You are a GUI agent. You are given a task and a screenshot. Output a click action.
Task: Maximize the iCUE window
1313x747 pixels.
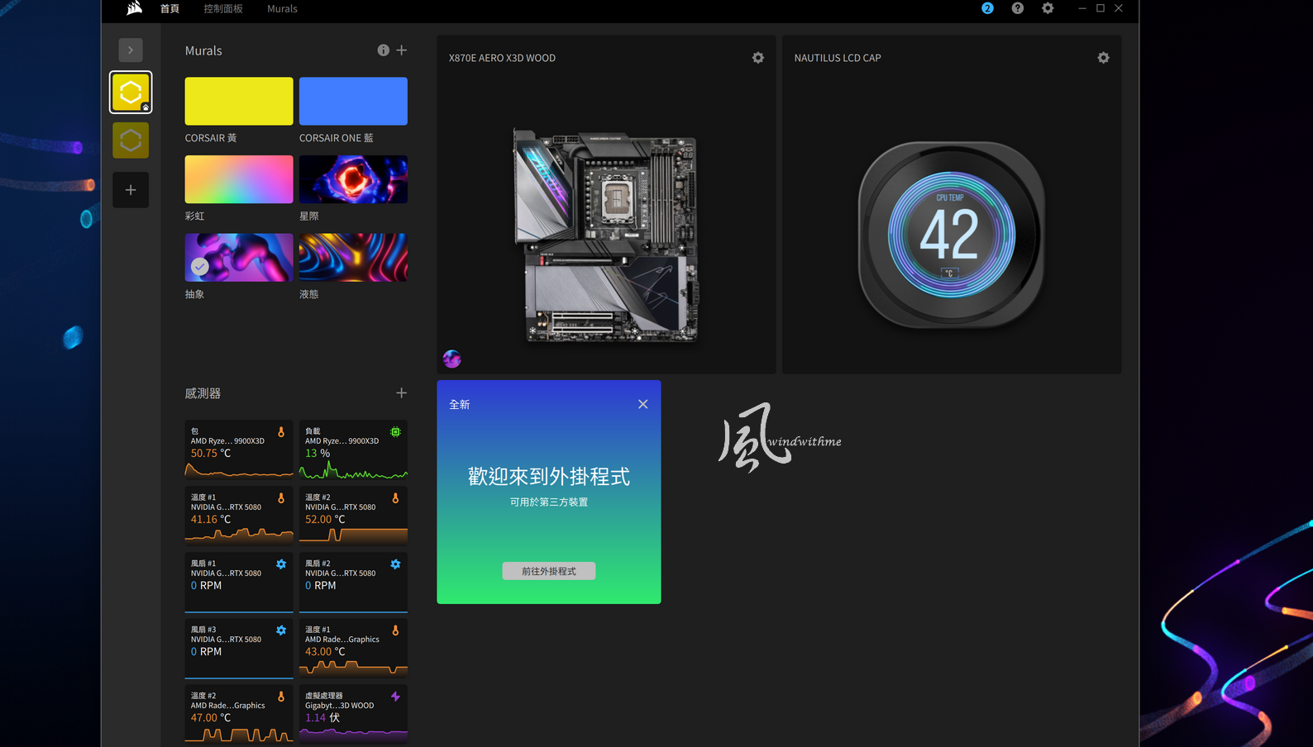point(1101,8)
